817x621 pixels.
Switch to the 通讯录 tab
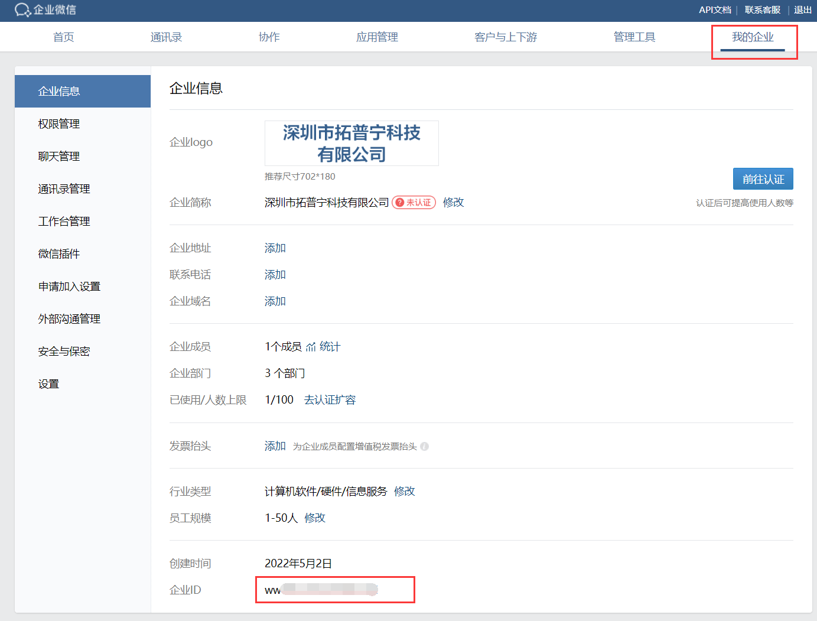point(166,37)
